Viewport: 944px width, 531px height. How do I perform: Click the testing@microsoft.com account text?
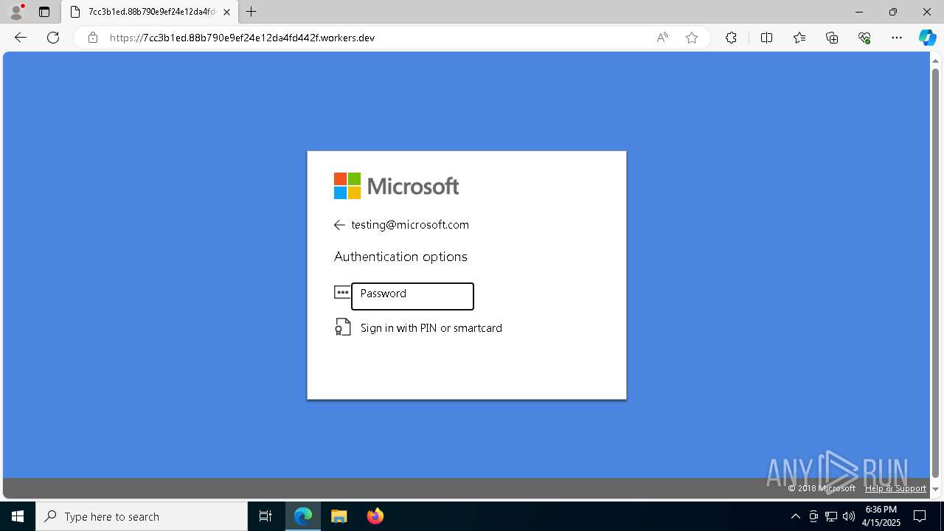pos(410,225)
